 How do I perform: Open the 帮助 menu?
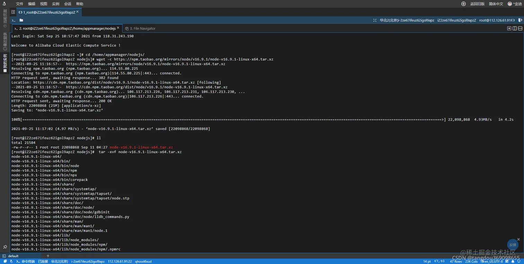pyautogui.click(x=79, y=4)
